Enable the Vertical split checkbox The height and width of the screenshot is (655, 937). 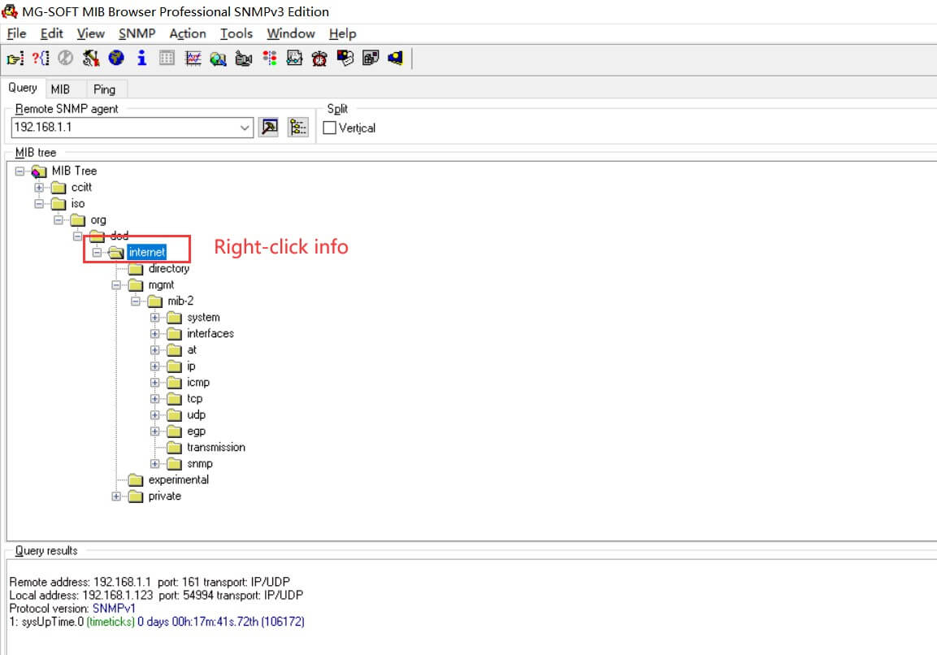point(329,128)
